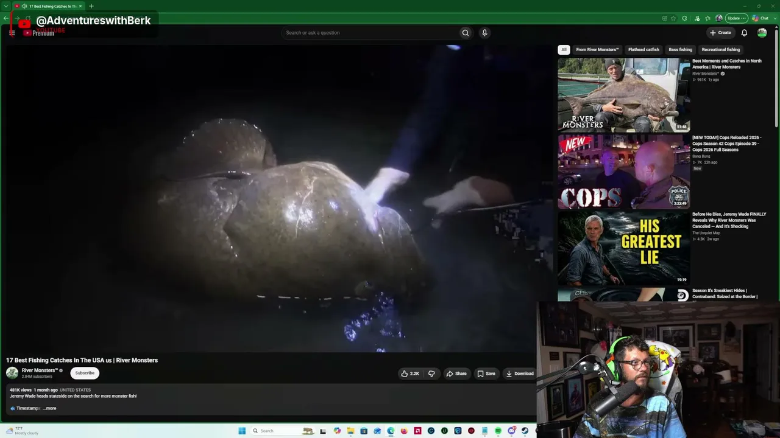The image size is (780, 438).
Task: Open Best Moments and Catches thumbnail
Action: click(x=623, y=95)
